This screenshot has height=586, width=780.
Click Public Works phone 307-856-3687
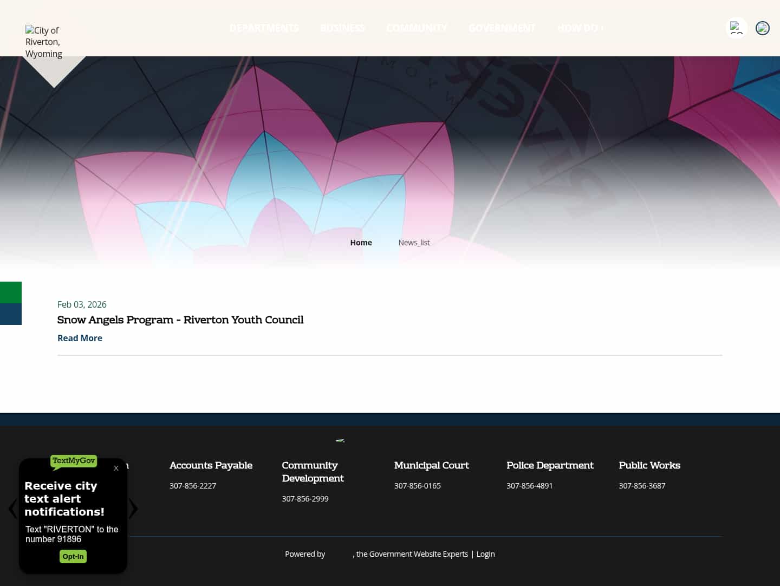coord(642,486)
